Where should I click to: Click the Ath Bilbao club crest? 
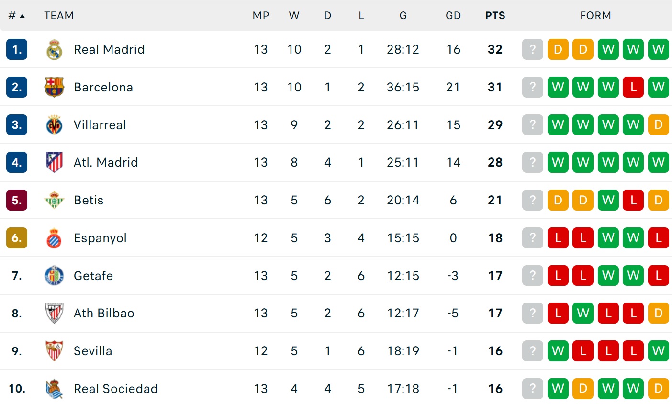[54, 313]
